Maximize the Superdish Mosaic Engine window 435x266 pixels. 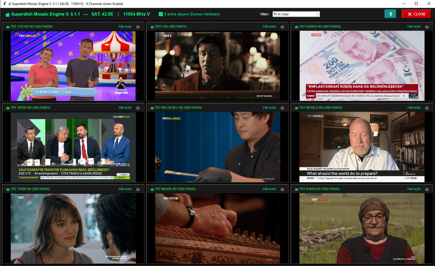pos(416,4)
